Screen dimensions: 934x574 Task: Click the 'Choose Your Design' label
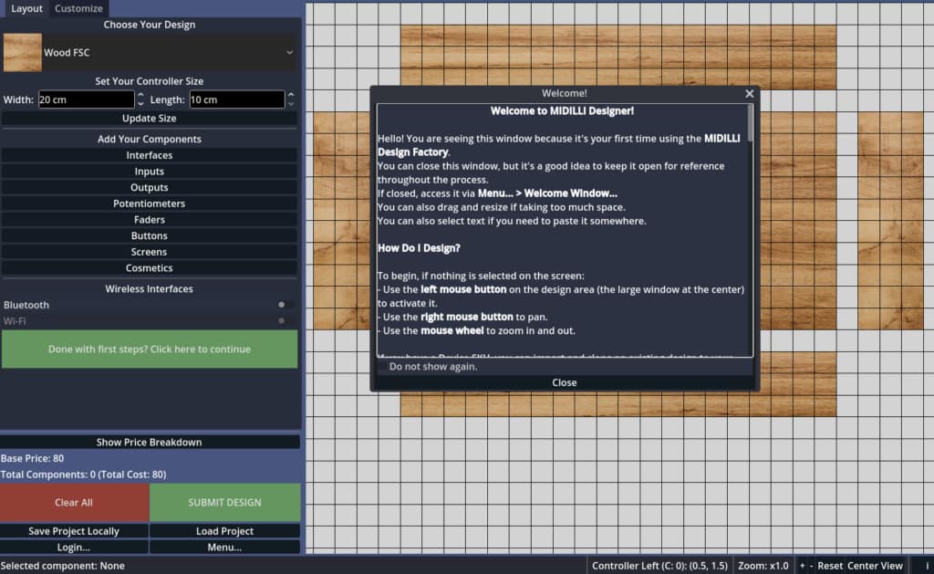tap(149, 25)
